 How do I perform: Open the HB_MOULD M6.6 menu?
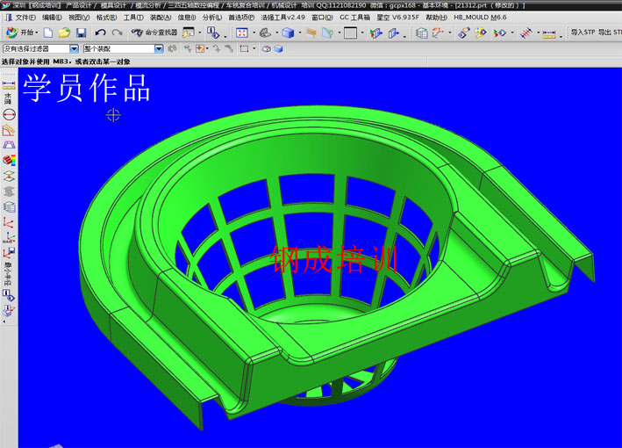pyautogui.click(x=480, y=17)
